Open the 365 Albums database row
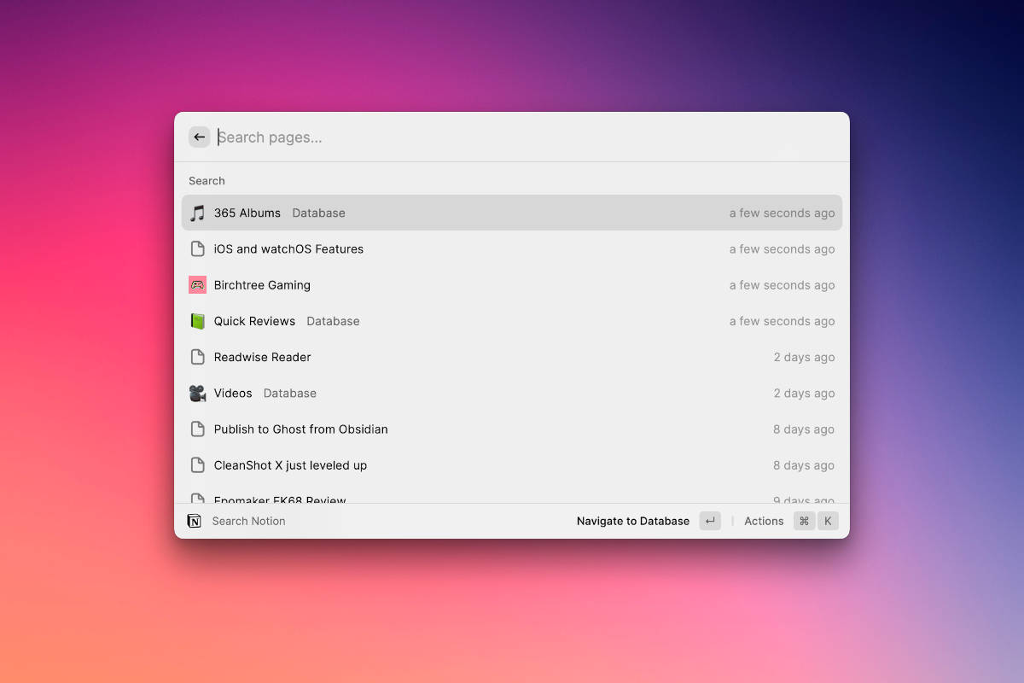The height and width of the screenshot is (683, 1024). (x=512, y=213)
